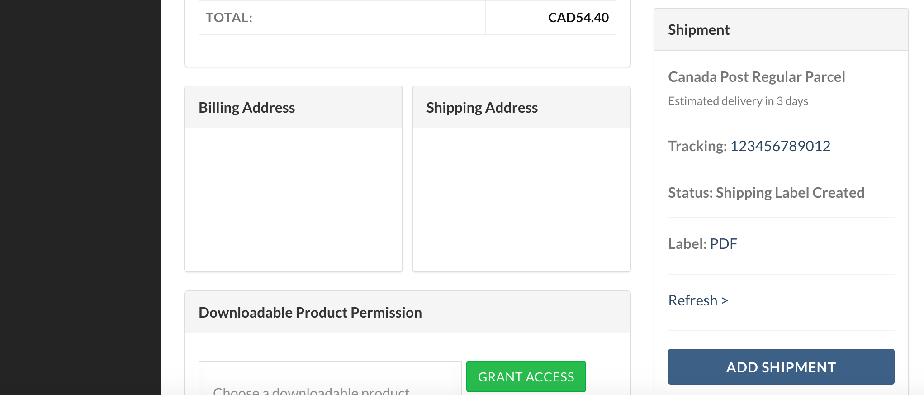Click the Billing Address panel heading

pos(247,108)
